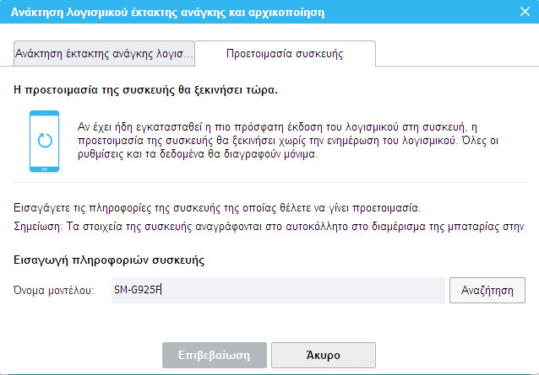Viewport: 539px width, 375px height.
Task: Click the Εισαγωγή πληροφοριών συσκευής heading
Action: click(109, 260)
